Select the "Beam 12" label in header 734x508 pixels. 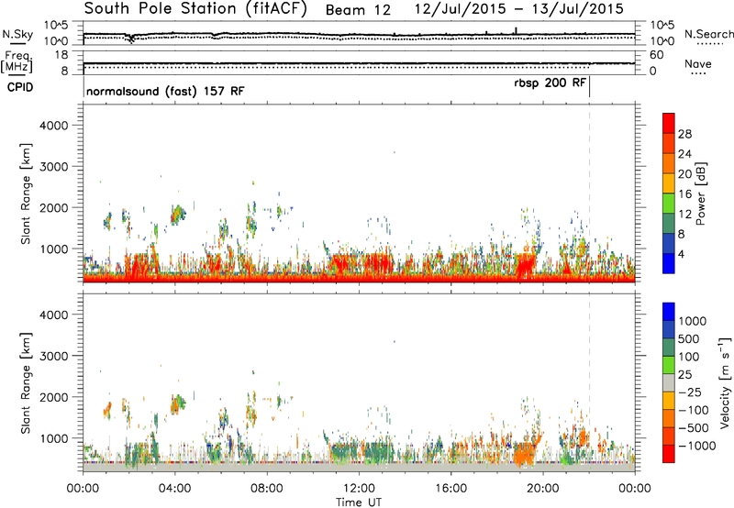(x=358, y=10)
